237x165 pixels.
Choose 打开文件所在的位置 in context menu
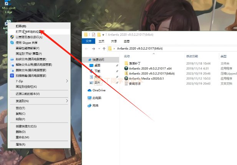point(39,32)
